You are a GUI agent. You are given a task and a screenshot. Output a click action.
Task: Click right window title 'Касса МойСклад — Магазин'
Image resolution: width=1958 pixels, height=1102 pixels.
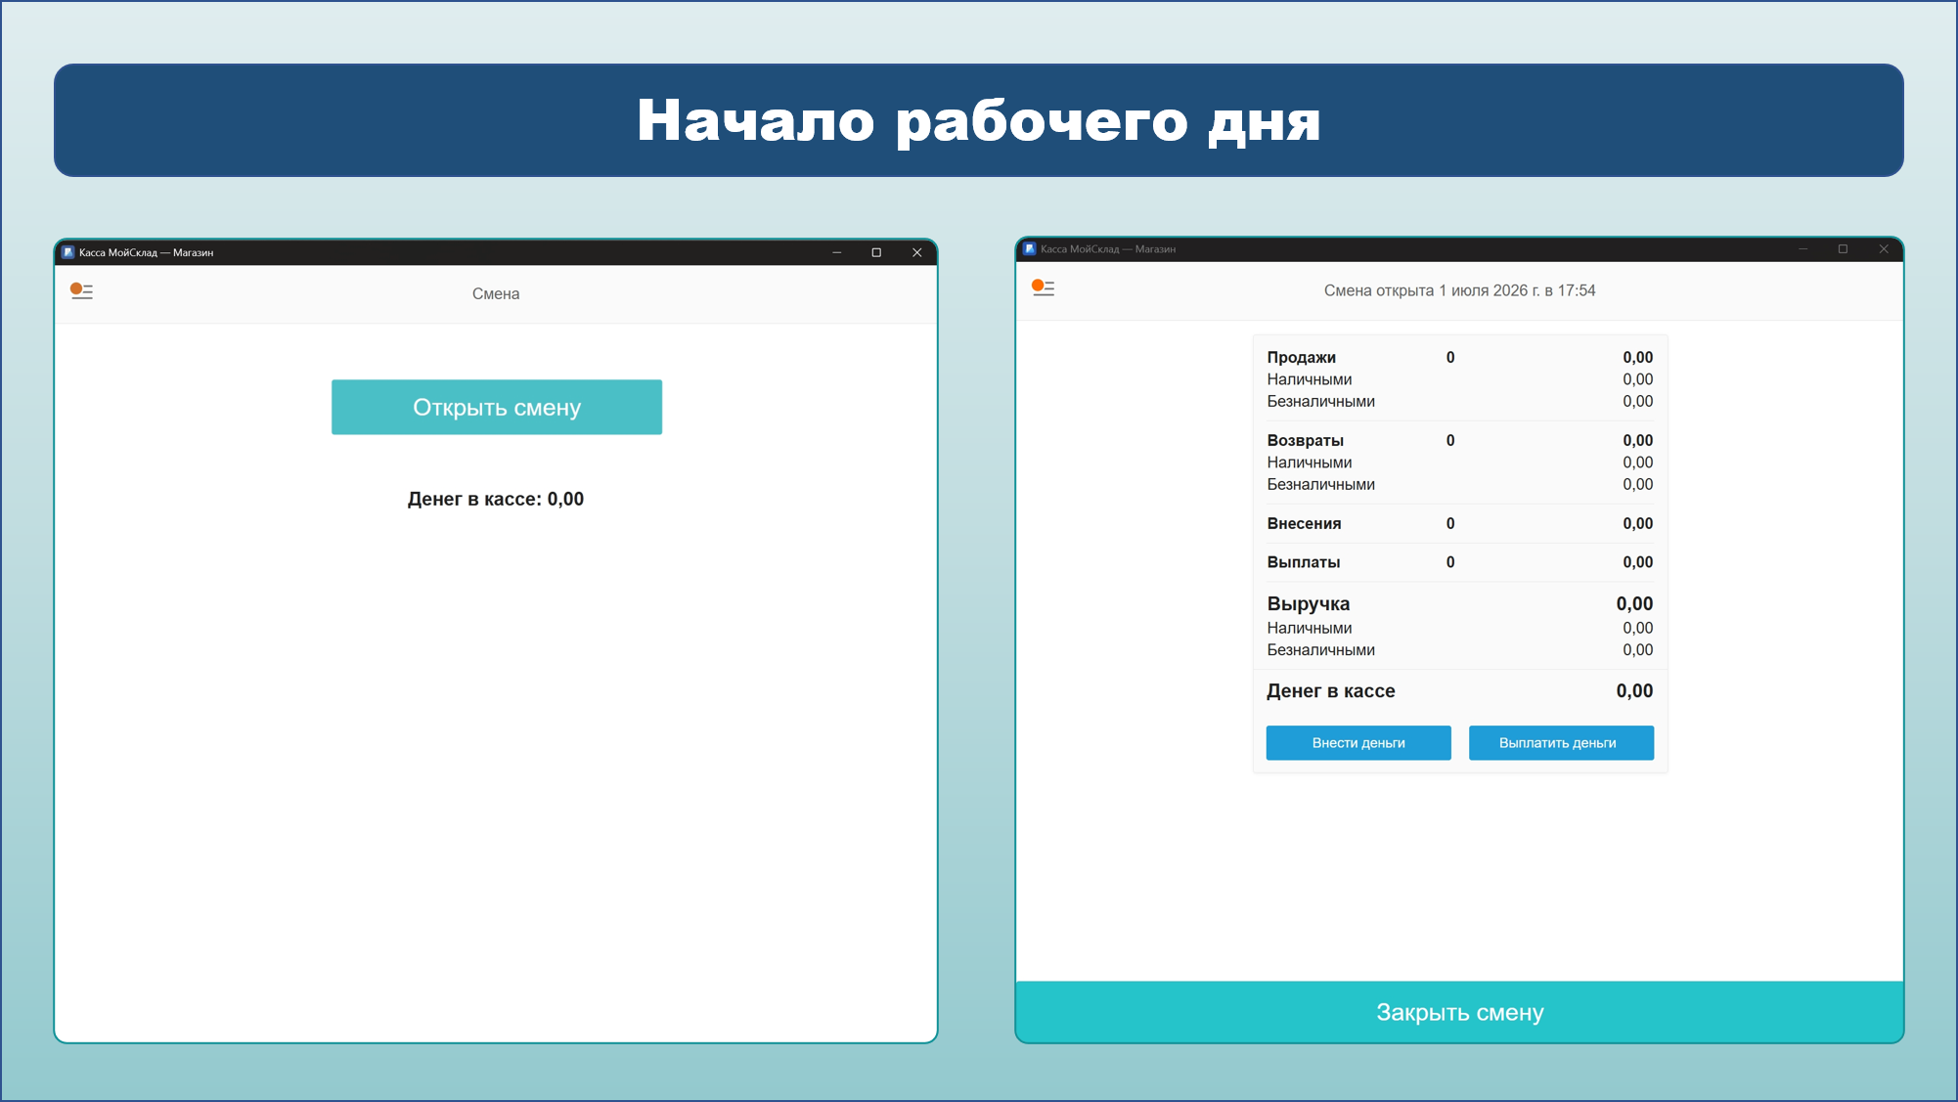[1108, 249]
